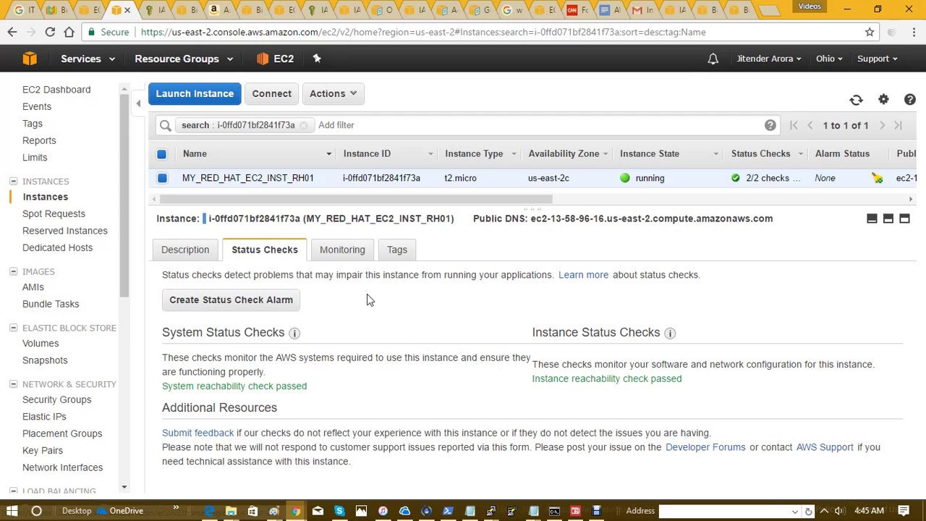Toggle checkbox for MY_RED_HAT_EC2_INST_RH01 row
This screenshot has height=521, width=926.
162,178
